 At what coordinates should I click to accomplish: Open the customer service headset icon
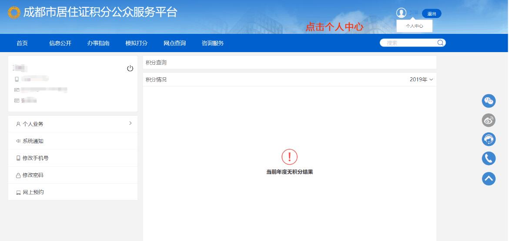[x=489, y=139]
